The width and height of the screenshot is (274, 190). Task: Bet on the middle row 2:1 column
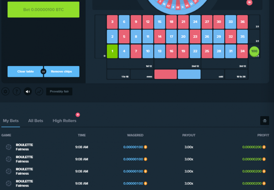pyautogui.click(x=254, y=37)
